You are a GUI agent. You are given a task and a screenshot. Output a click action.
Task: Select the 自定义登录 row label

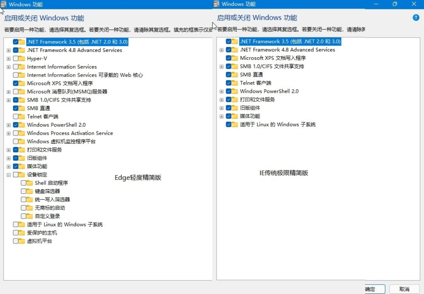click(x=47, y=216)
